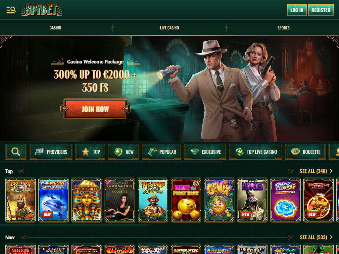Click left arrow of Top games carousel
The height and width of the screenshot is (254, 339).
pos(22,171)
